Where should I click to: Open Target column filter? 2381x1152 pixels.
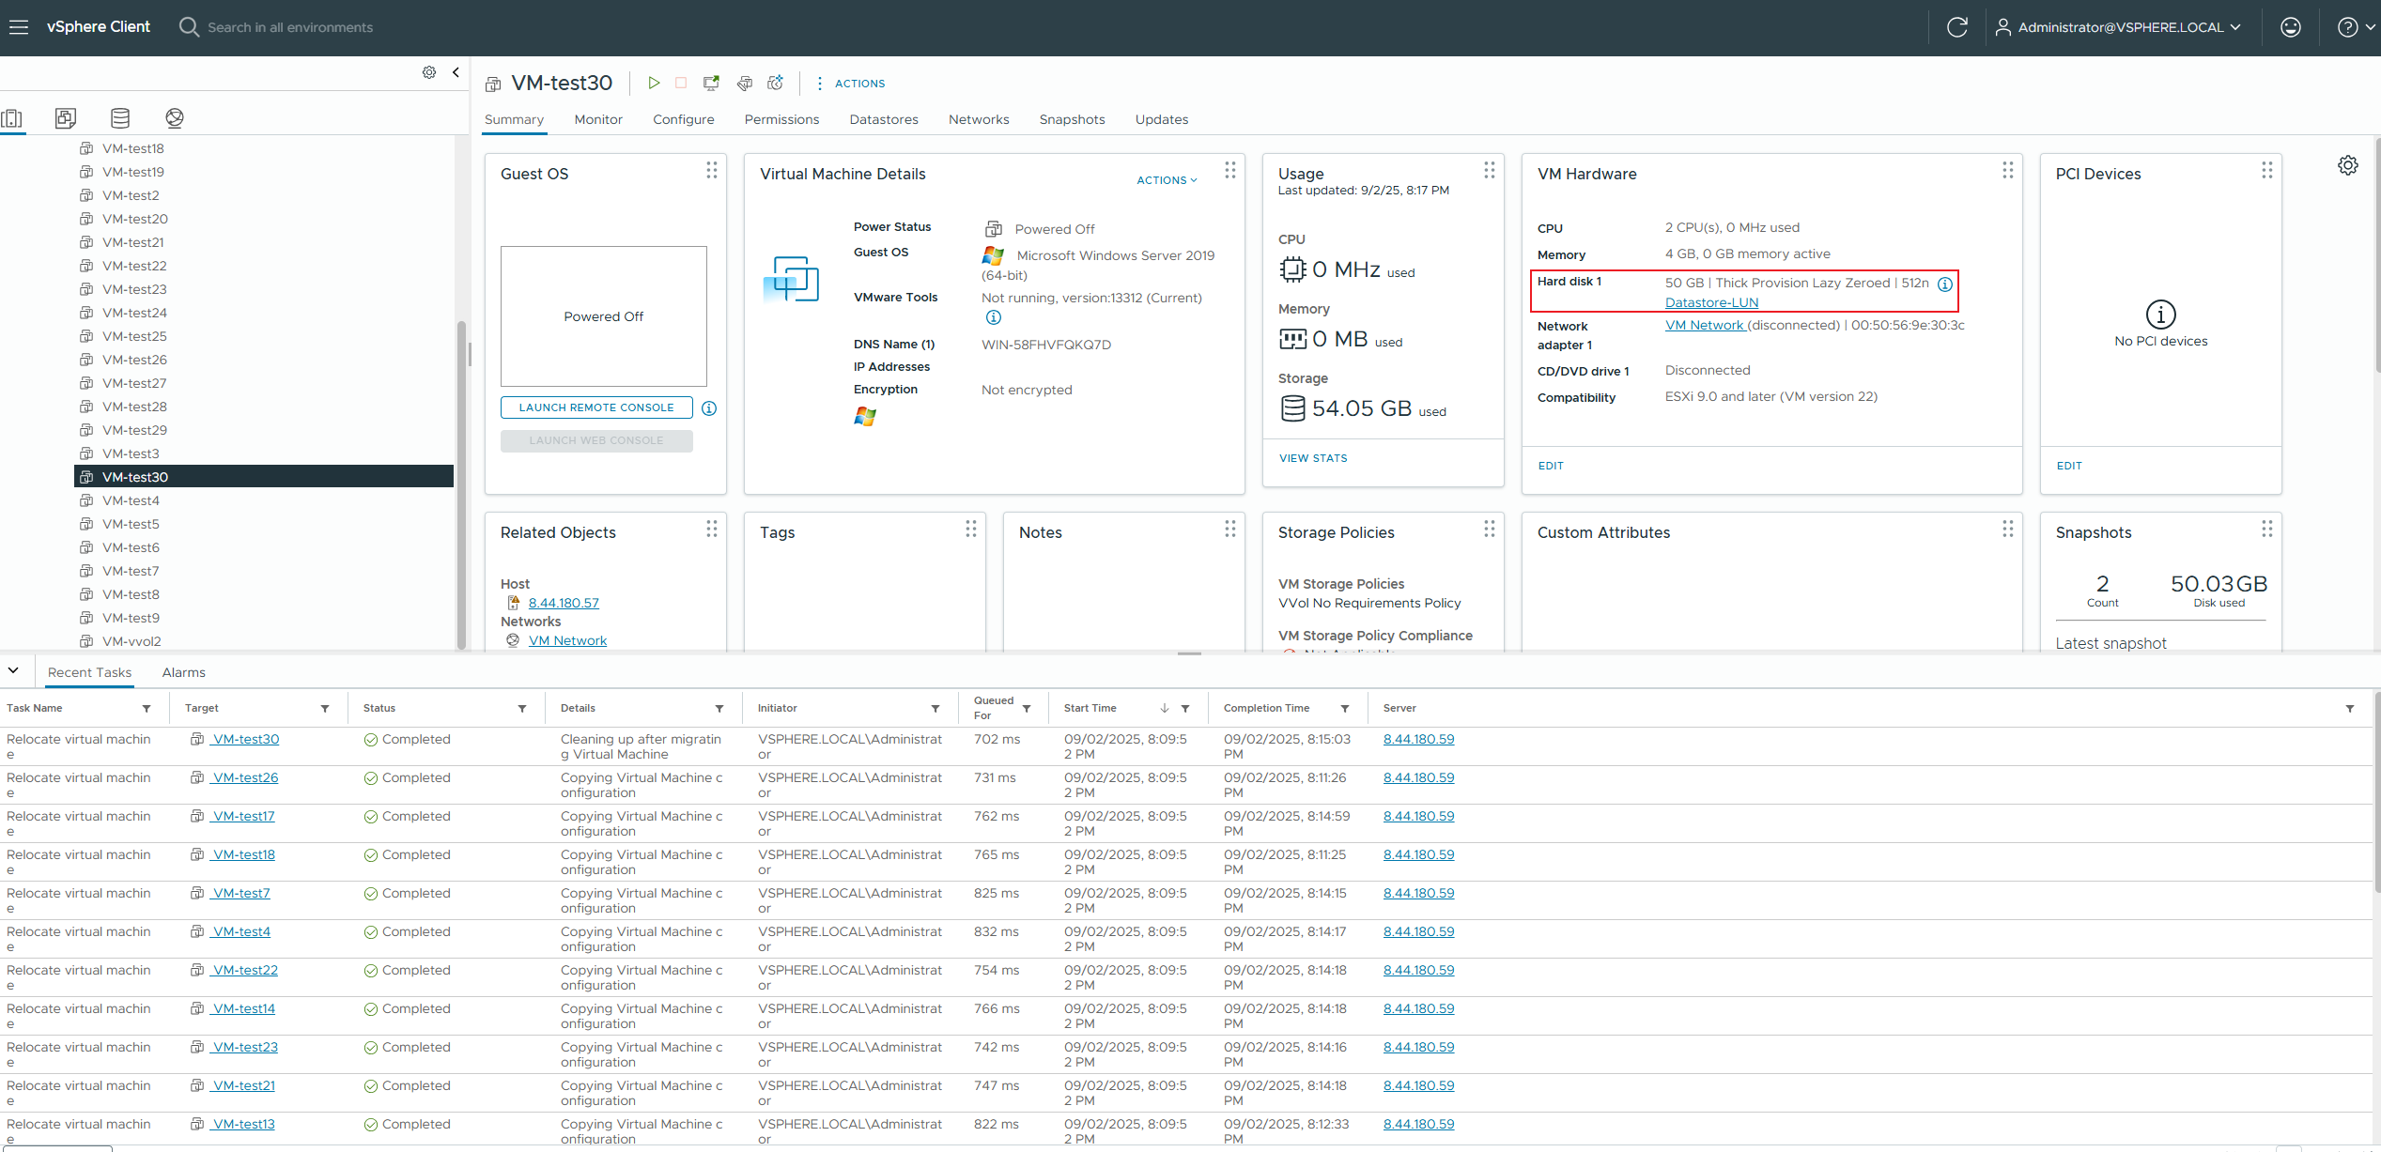325,709
